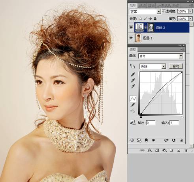Image resolution: width=194 pixels, height=182 pixels.
Task: Delete this adjustment via Adjustments trash icon
Action: (181, 140)
